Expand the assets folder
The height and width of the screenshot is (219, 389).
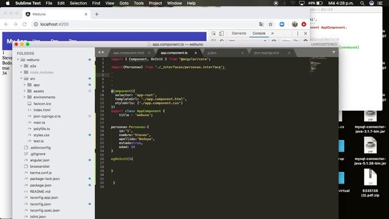[24, 91]
